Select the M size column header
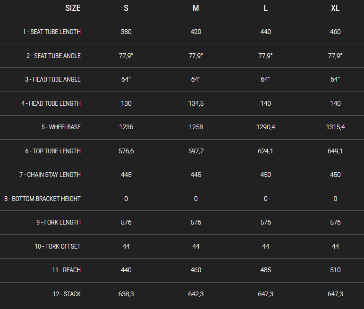The image size is (364, 309). pos(196,8)
